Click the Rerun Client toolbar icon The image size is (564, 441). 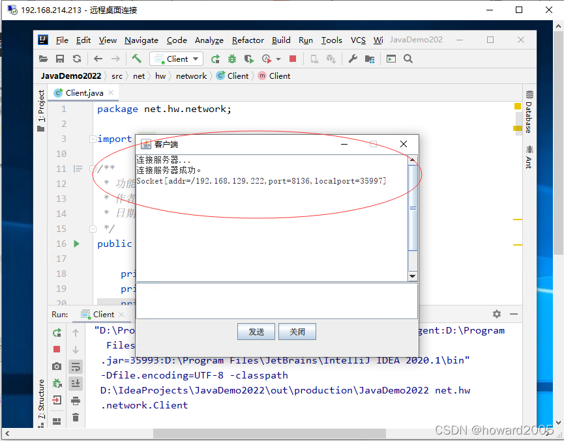(215, 59)
